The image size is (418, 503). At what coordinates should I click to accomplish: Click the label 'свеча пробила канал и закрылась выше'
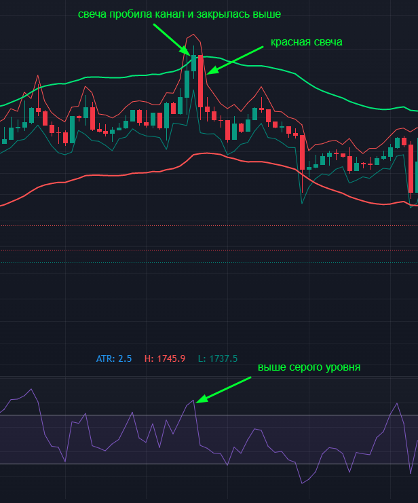pos(179,14)
